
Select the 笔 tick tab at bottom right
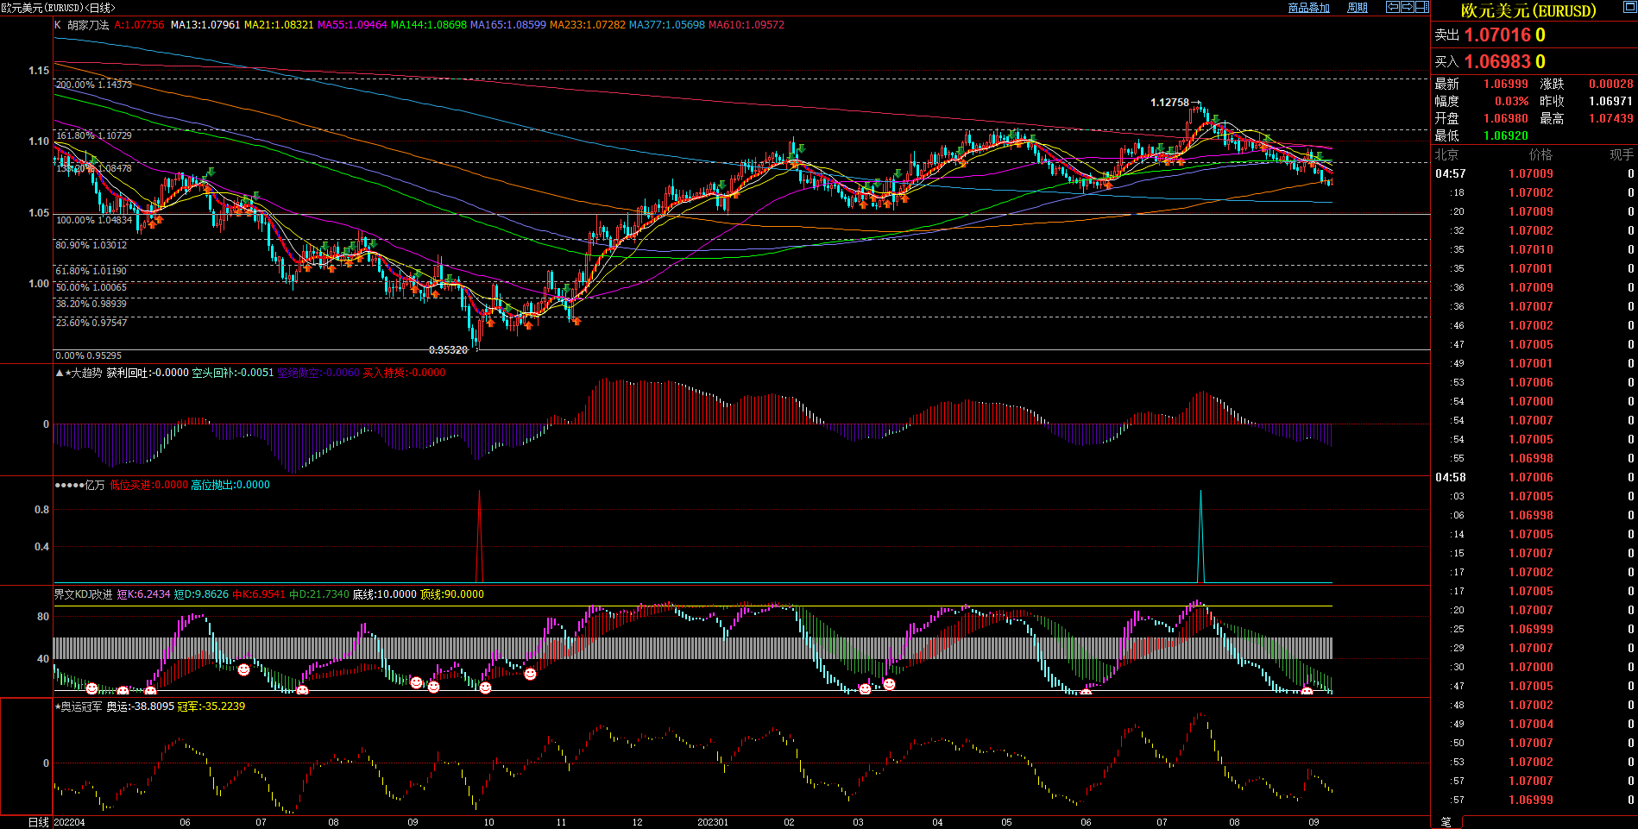1446,822
